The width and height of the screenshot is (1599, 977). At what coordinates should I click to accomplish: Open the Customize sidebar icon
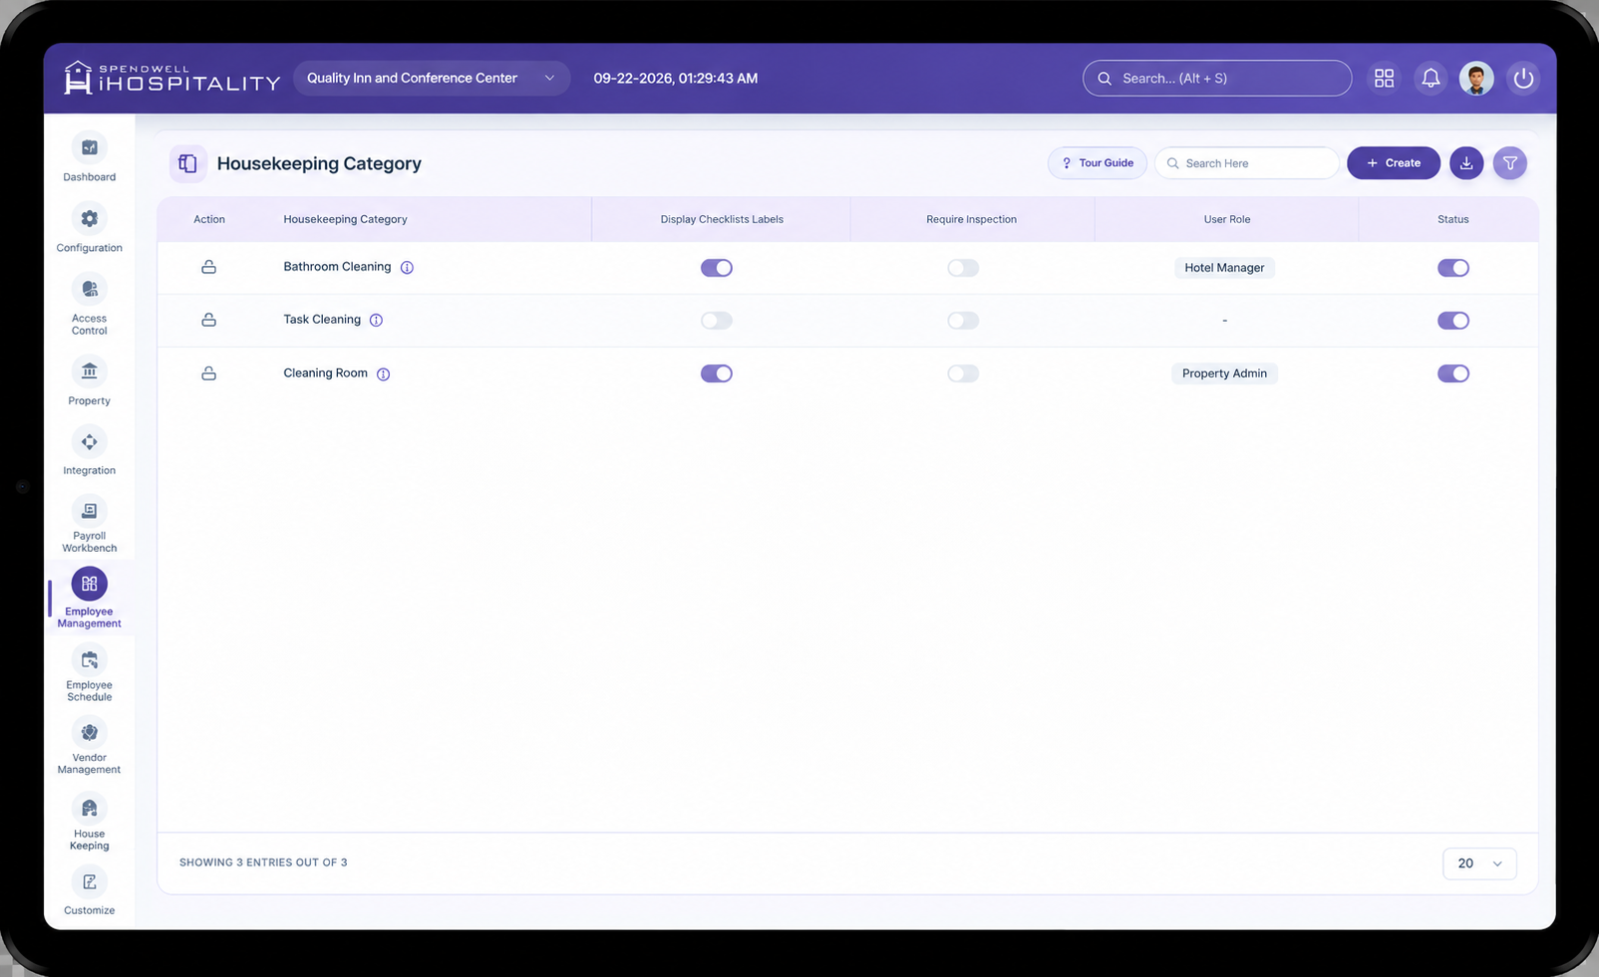tap(89, 881)
